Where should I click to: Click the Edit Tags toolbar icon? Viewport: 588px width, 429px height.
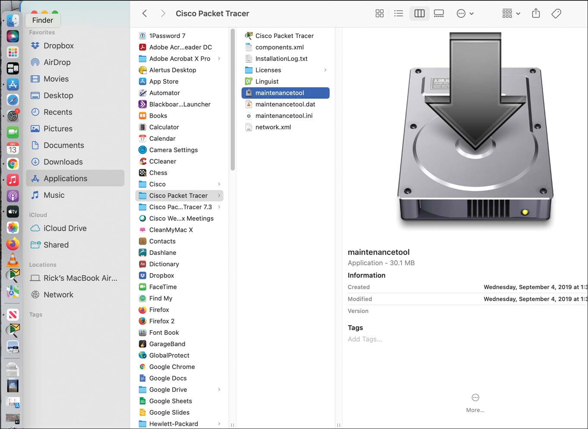pos(556,13)
